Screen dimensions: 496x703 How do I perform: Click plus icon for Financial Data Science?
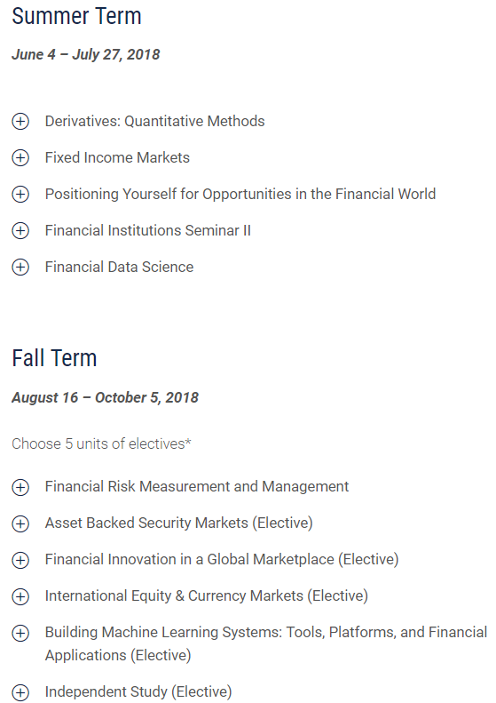coord(20,268)
